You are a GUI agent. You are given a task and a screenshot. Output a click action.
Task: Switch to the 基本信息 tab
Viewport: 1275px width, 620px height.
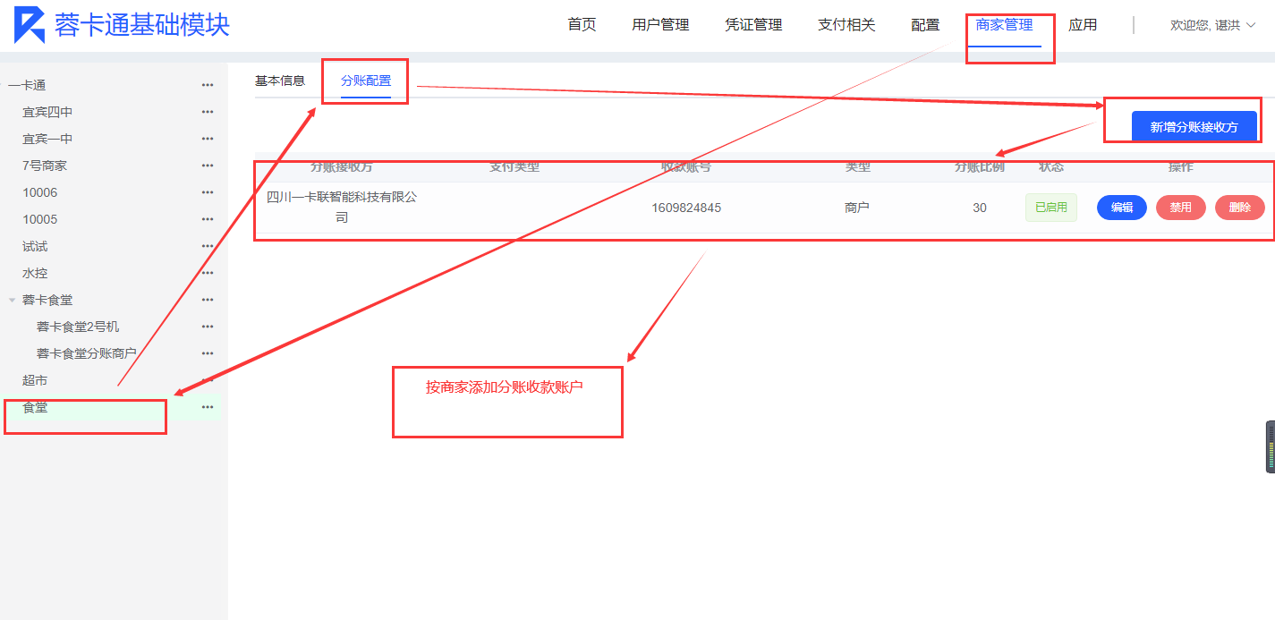(279, 81)
